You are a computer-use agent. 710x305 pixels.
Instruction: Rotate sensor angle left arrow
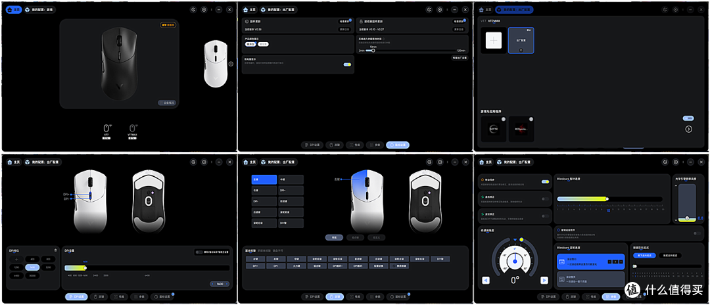click(486, 280)
